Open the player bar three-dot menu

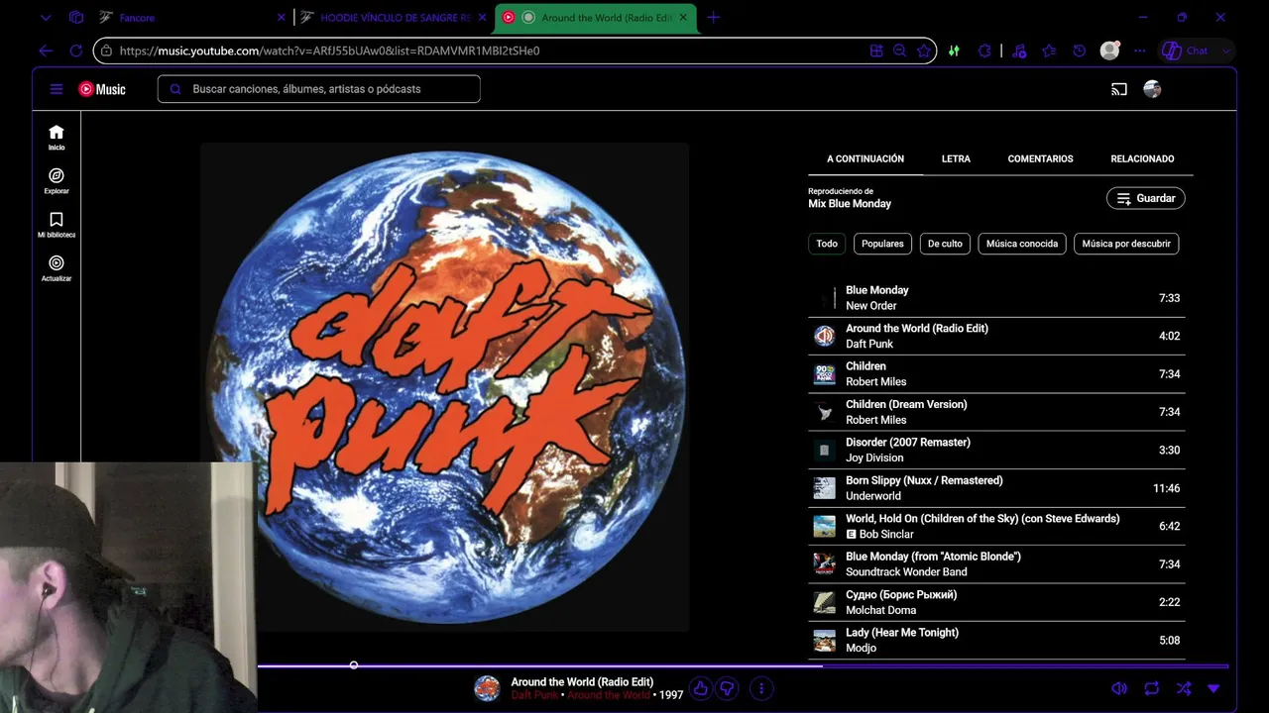click(x=761, y=688)
